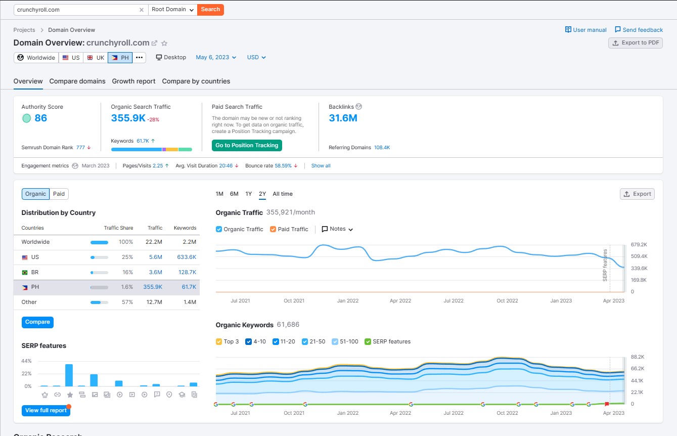Click globe icon next to Engagement metrics
Viewport: 677px width, 436px height.
point(75,166)
